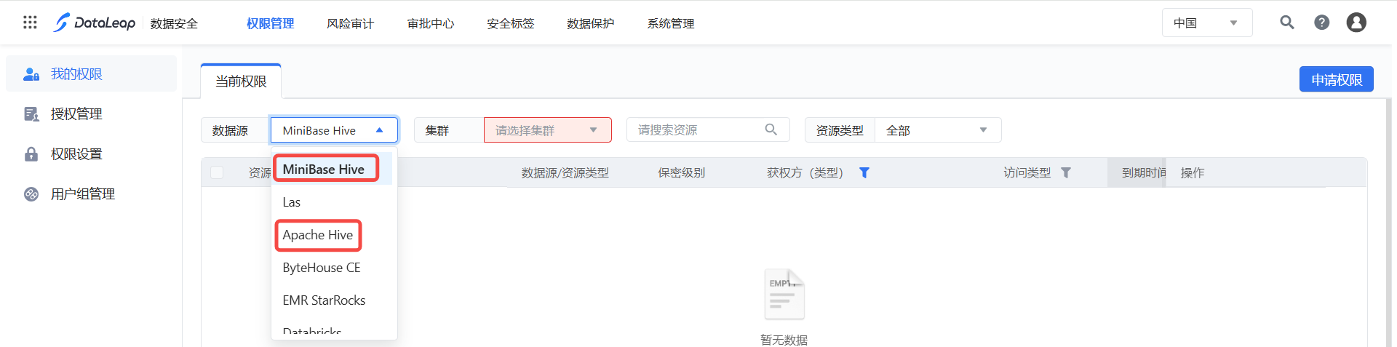The image size is (1397, 347).
Task: Click the 操作 column header
Action: coord(1193,172)
